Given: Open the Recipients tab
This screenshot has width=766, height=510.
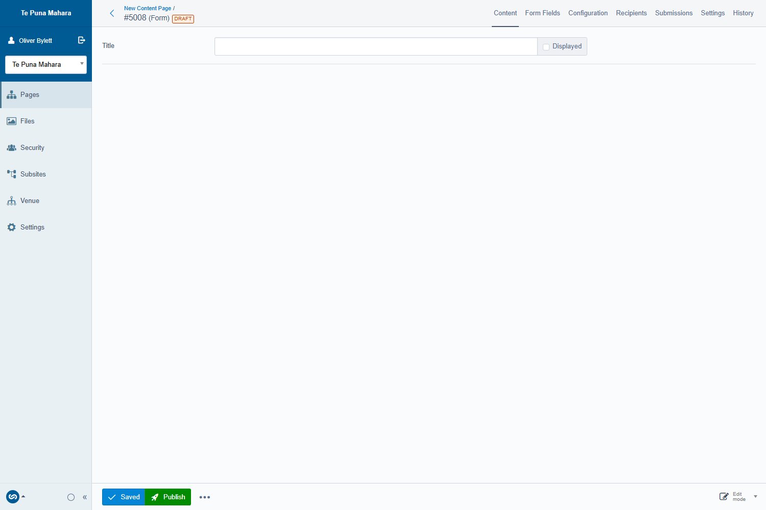Looking at the screenshot, I should coord(631,13).
